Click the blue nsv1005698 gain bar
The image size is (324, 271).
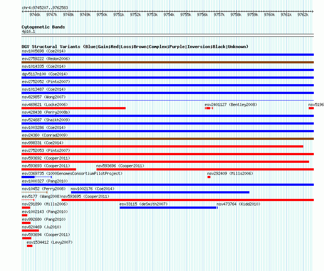pyautogui.click(x=167, y=55)
